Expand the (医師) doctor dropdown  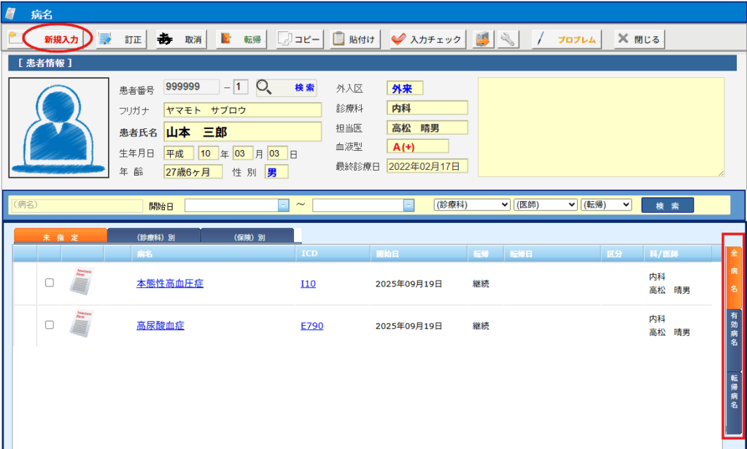pyautogui.click(x=545, y=206)
